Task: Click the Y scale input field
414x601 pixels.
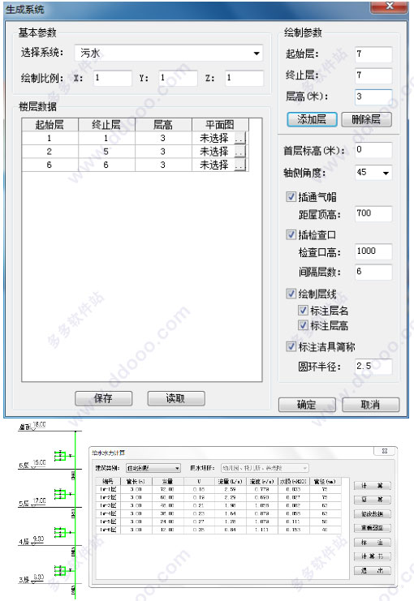Action: point(178,78)
